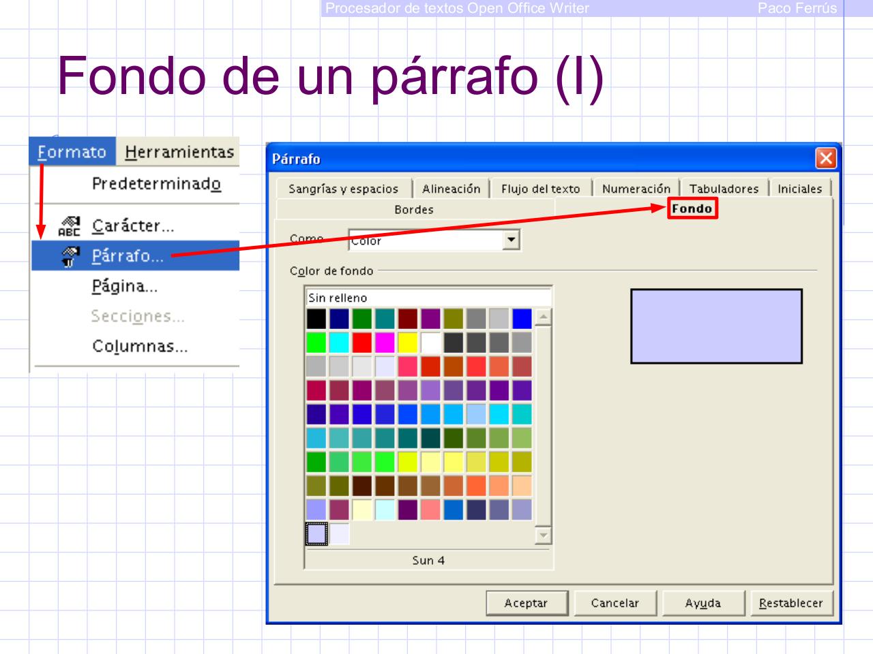Close the Párrafo dialog with red X
This screenshot has height=654, width=873.
coord(827,157)
